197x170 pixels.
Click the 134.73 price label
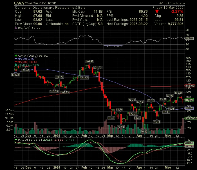click(98, 68)
